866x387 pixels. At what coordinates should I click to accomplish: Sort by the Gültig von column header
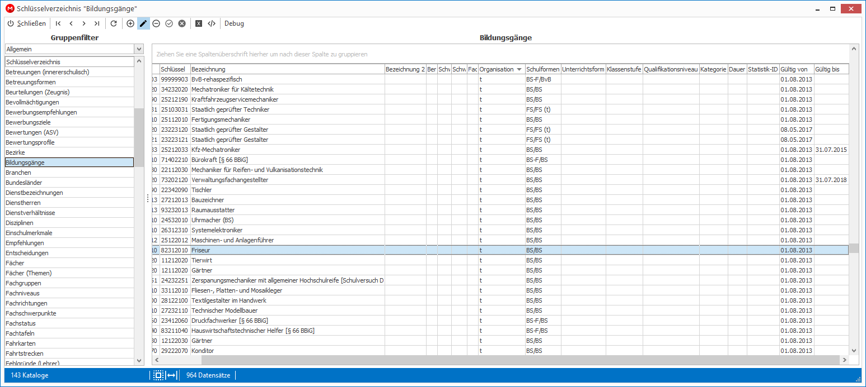click(x=797, y=69)
